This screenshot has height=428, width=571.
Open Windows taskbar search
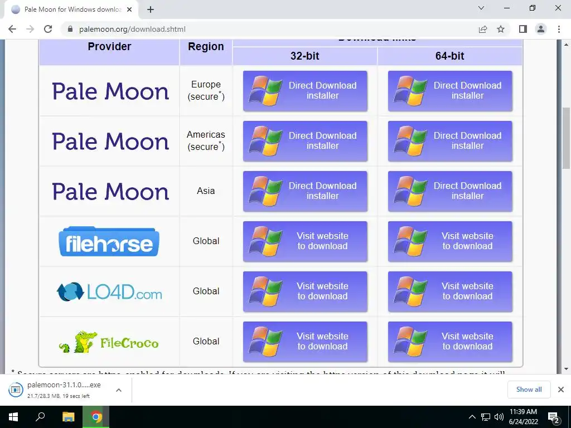pos(40,417)
